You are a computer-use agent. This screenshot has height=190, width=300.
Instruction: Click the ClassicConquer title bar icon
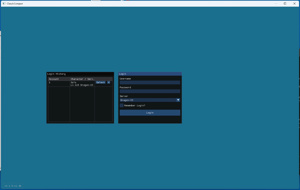4,3
